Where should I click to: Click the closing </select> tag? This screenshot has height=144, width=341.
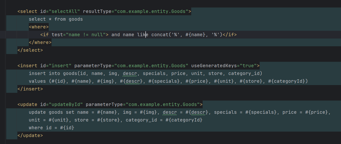(30, 50)
